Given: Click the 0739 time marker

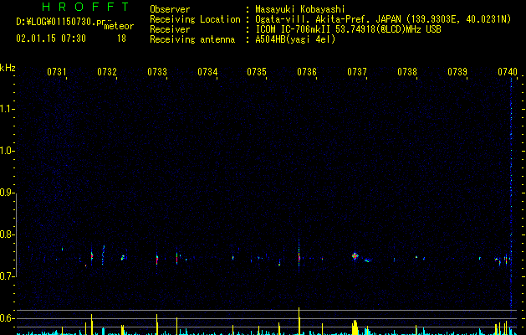Looking at the screenshot, I should tap(457, 71).
